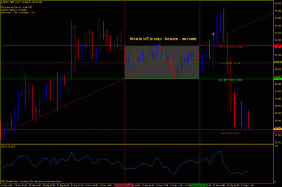
Task: Click the MetaQuotes Software Corp. copyright text
Action: point(31,182)
